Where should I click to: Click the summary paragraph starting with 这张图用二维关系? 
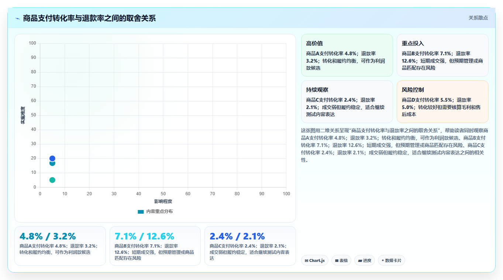pos(395,145)
